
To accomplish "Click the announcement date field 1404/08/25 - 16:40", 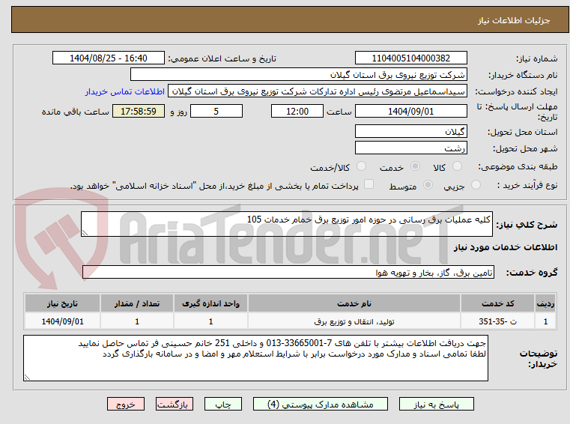I will 109,58.
